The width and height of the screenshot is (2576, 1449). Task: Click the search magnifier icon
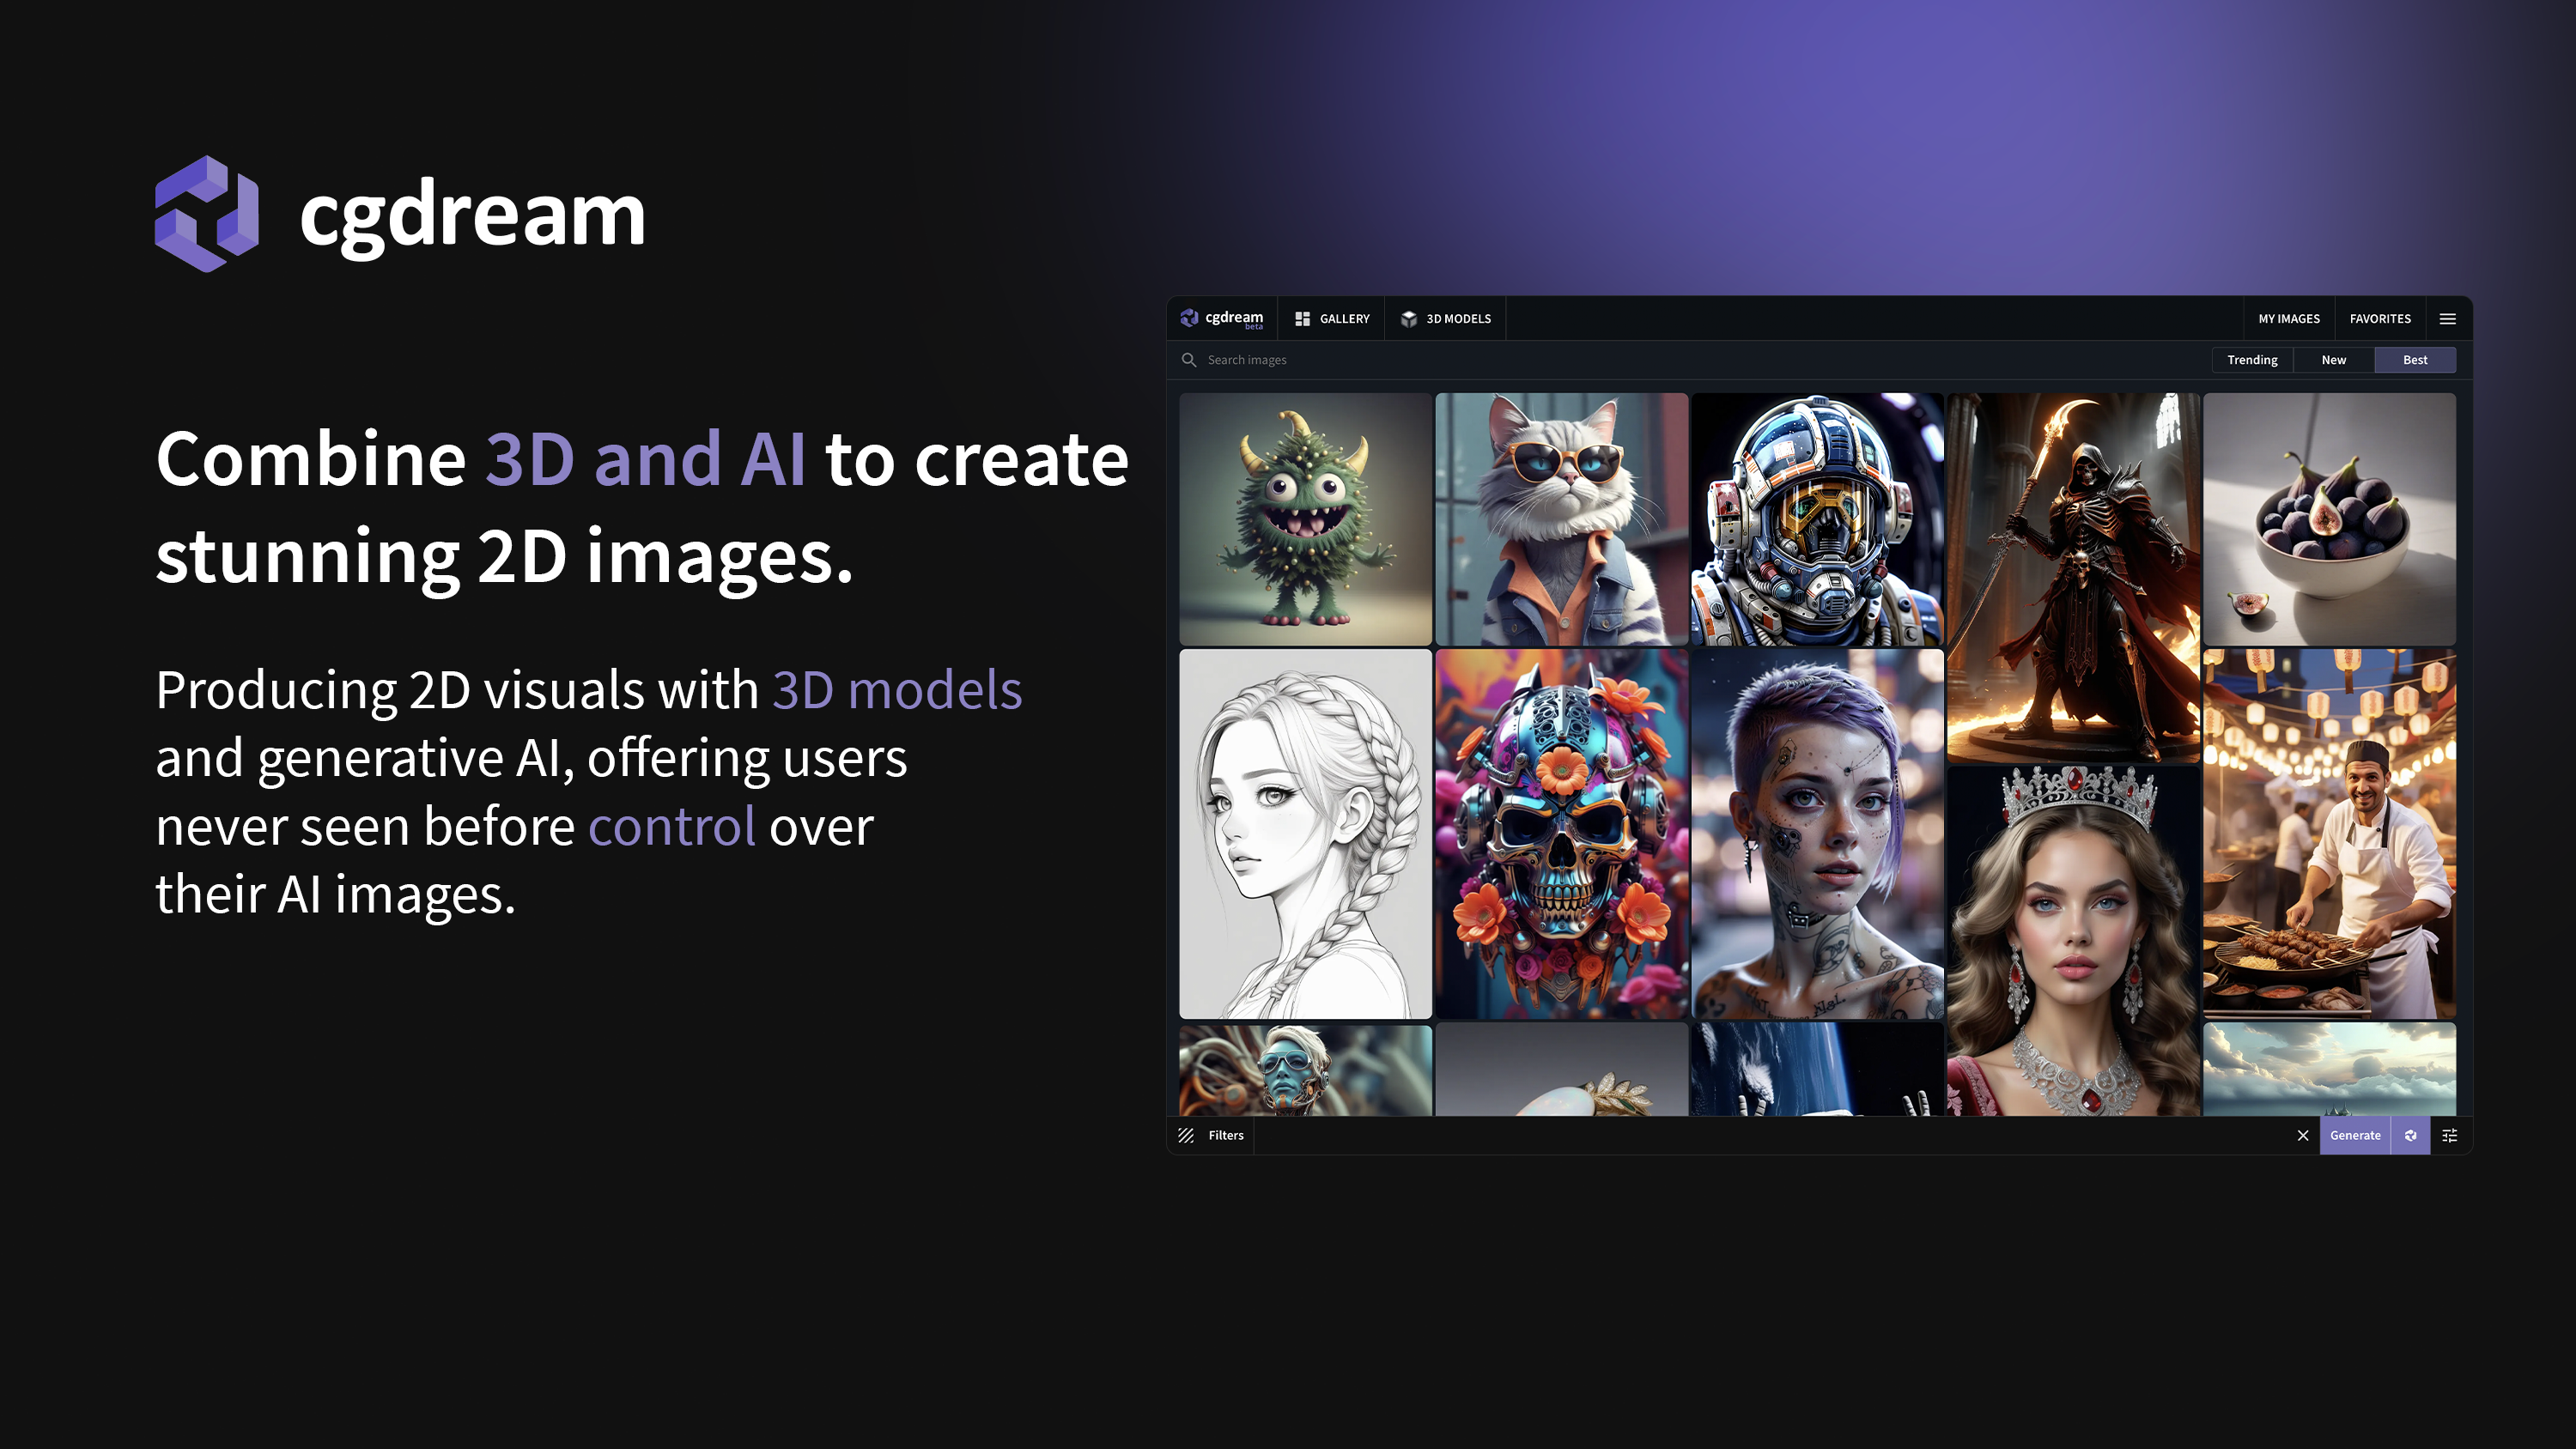[1189, 359]
